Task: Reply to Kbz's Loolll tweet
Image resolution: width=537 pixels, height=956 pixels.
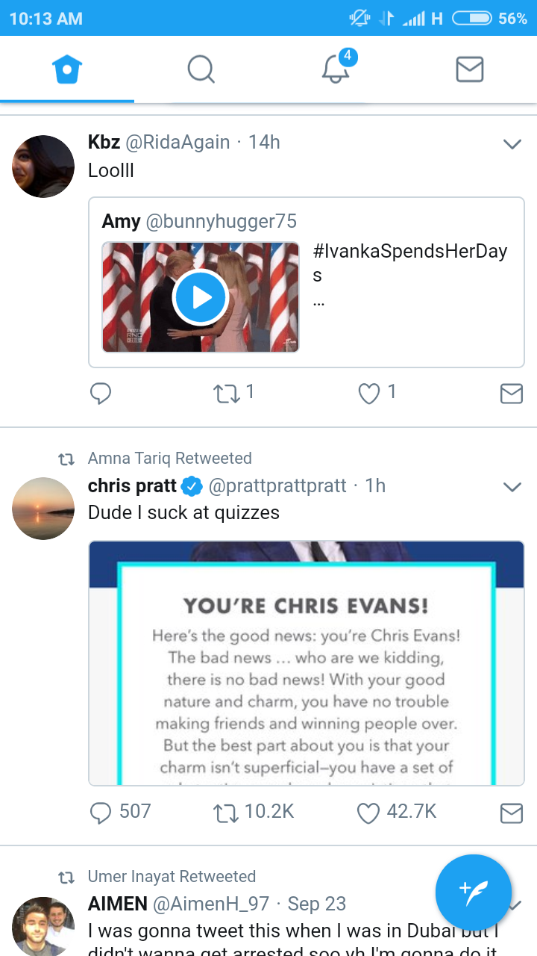Action: (x=101, y=393)
